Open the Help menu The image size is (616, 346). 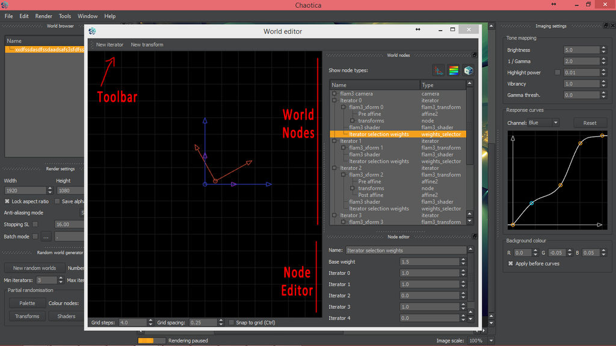click(110, 16)
